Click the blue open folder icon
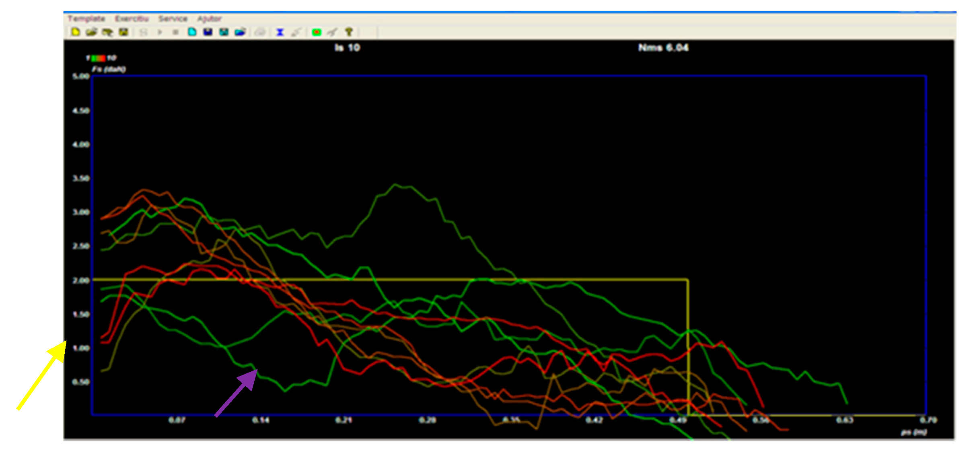Screen dimensions: 969x455 pos(240,32)
